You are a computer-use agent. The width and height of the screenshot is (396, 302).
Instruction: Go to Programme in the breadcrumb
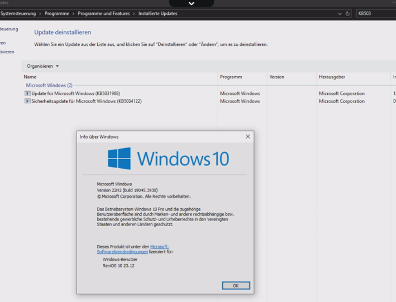[x=57, y=14]
